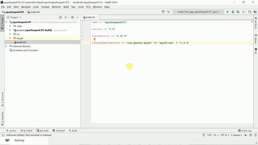Click the memory indicator icon at status bar end

tap(255, 135)
